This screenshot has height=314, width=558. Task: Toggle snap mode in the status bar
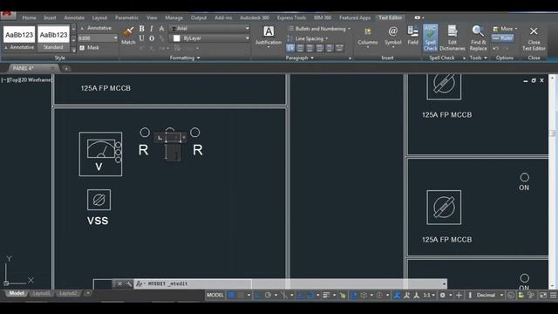(x=241, y=295)
